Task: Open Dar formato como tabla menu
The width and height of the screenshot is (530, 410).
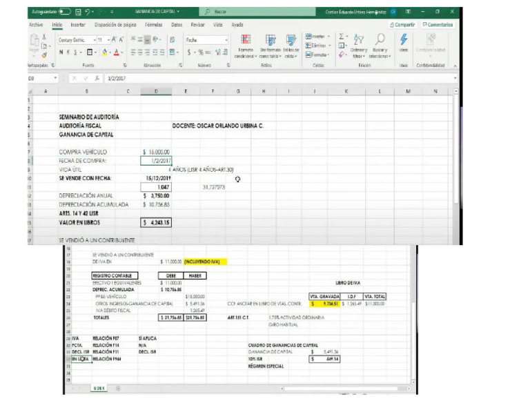Action: coord(270,46)
